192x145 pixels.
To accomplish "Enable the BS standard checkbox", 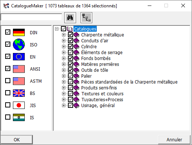I will click(x=8, y=93).
